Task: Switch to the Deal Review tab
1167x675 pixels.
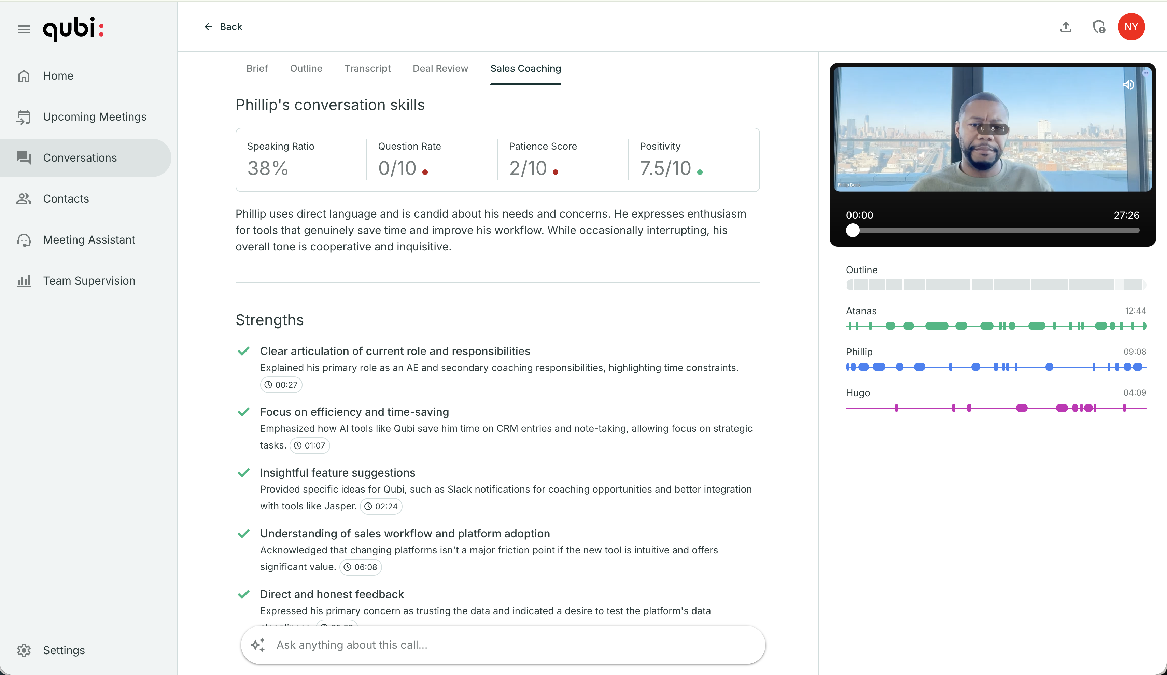Action: (x=440, y=68)
